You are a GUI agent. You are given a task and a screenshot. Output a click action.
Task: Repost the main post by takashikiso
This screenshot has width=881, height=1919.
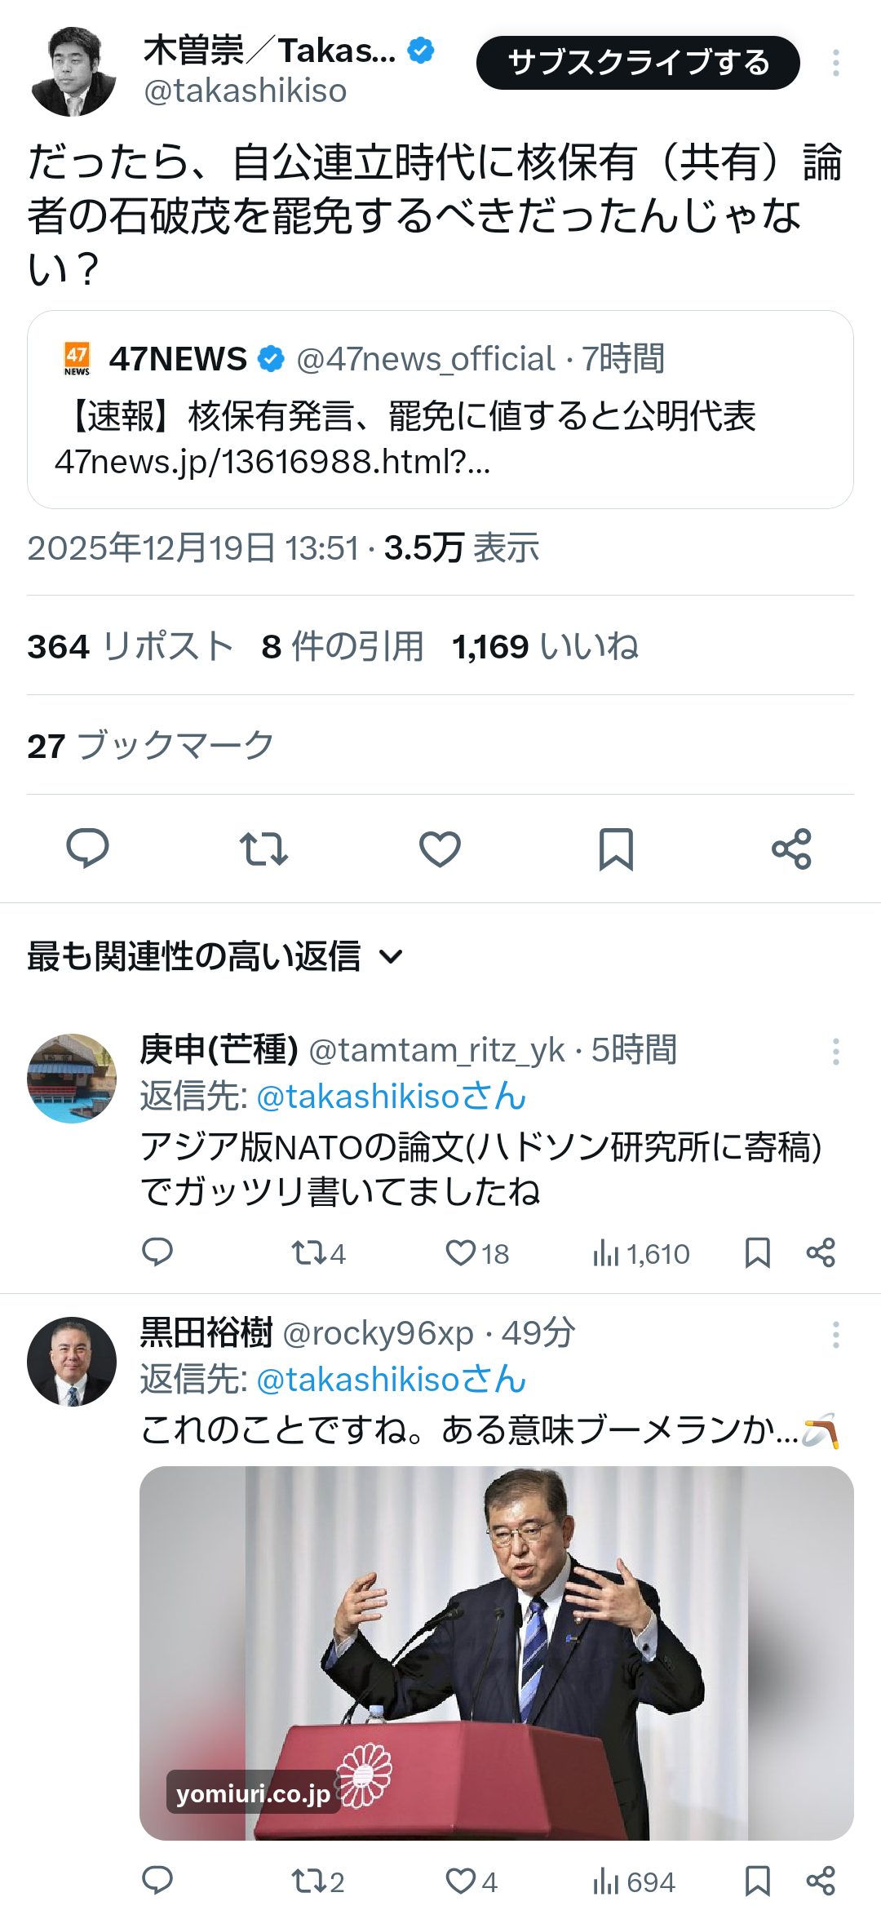[x=263, y=849]
